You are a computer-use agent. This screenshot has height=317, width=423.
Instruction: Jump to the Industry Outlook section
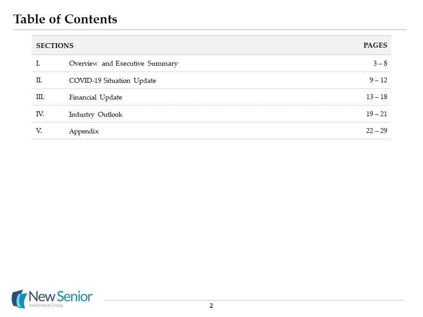coord(96,114)
